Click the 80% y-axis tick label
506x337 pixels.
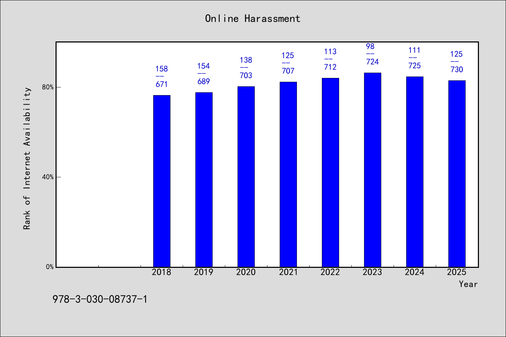pos(48,87)
